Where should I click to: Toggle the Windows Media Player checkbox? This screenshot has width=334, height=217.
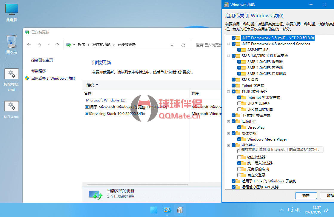(239, 139)
